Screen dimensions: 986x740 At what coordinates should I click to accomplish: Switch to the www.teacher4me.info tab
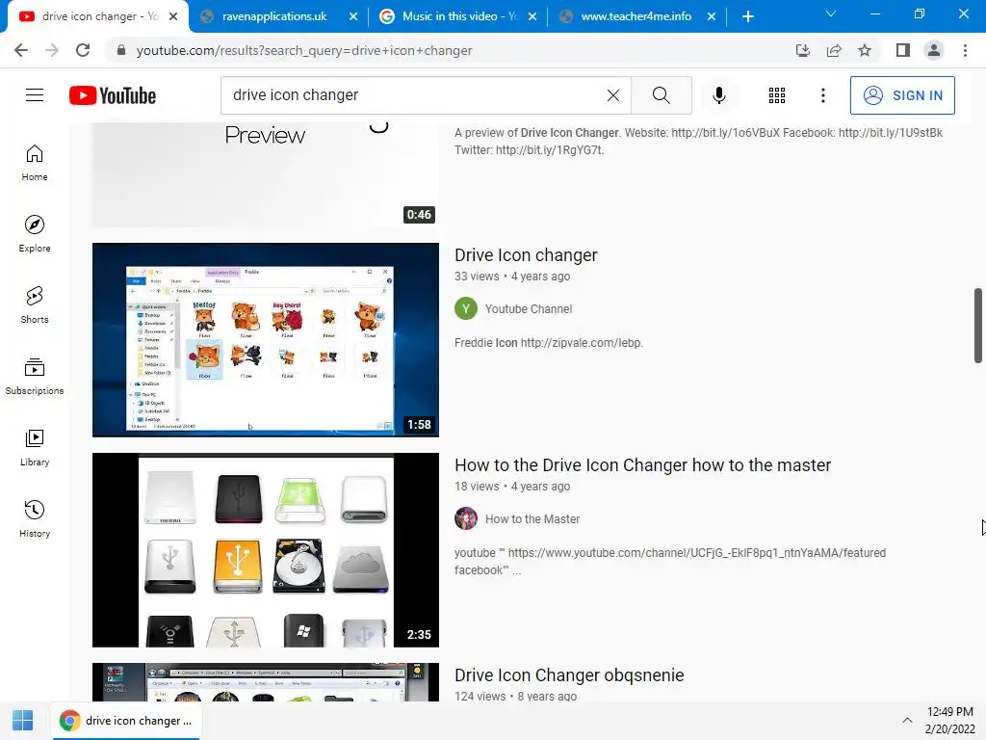tap(636, 16)
